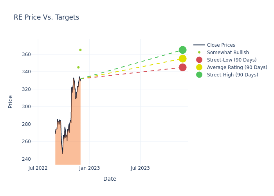Click the large red Street-Low endpoint
The width and height of the screenshot is (274, 196).
click(182, 67)
